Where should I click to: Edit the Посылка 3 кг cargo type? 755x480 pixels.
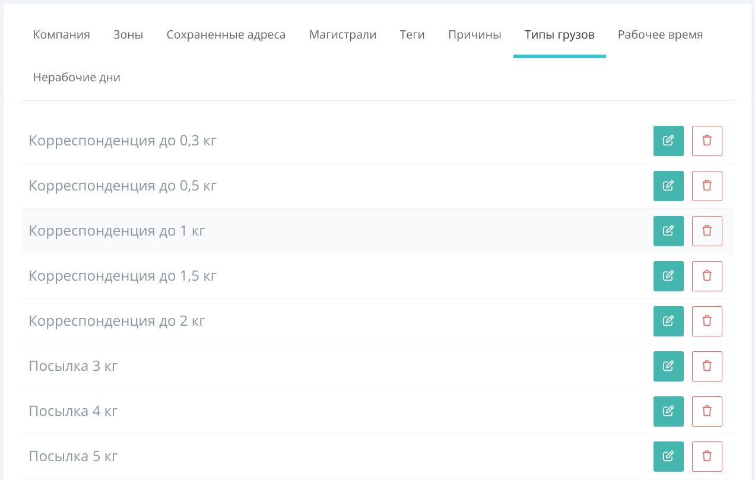(x=668, y=366)
